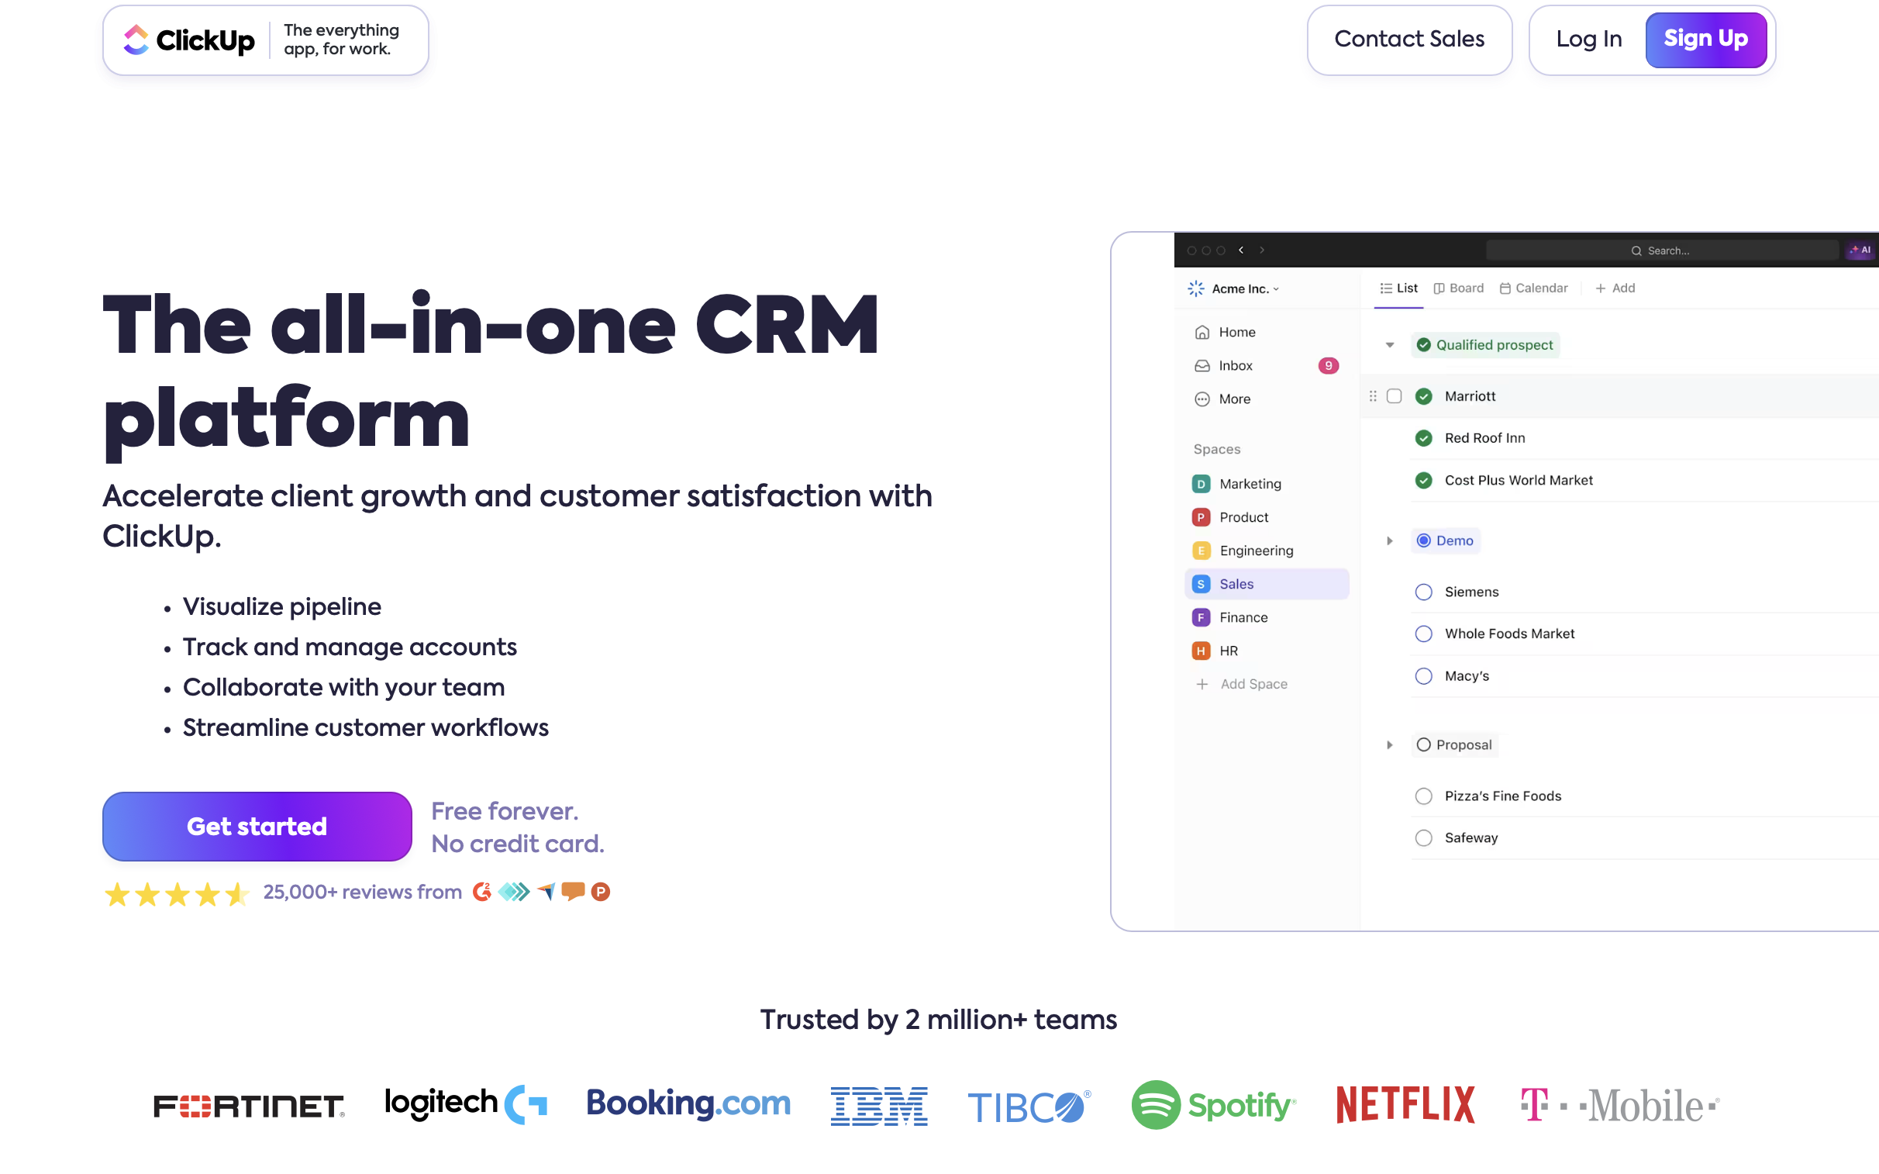Screen dimensions: 1879x1174
Task: Click the teal double-chevron review icon
Action: pyautogui.click(x=513, y=892)
